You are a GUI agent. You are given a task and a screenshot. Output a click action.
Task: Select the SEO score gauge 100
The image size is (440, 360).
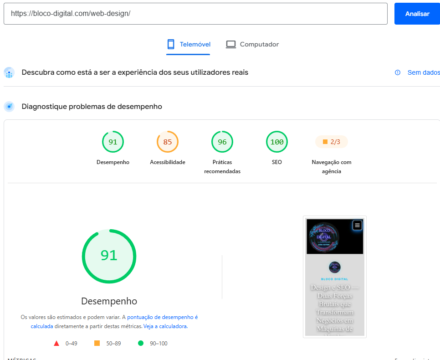tap(276, 142)
